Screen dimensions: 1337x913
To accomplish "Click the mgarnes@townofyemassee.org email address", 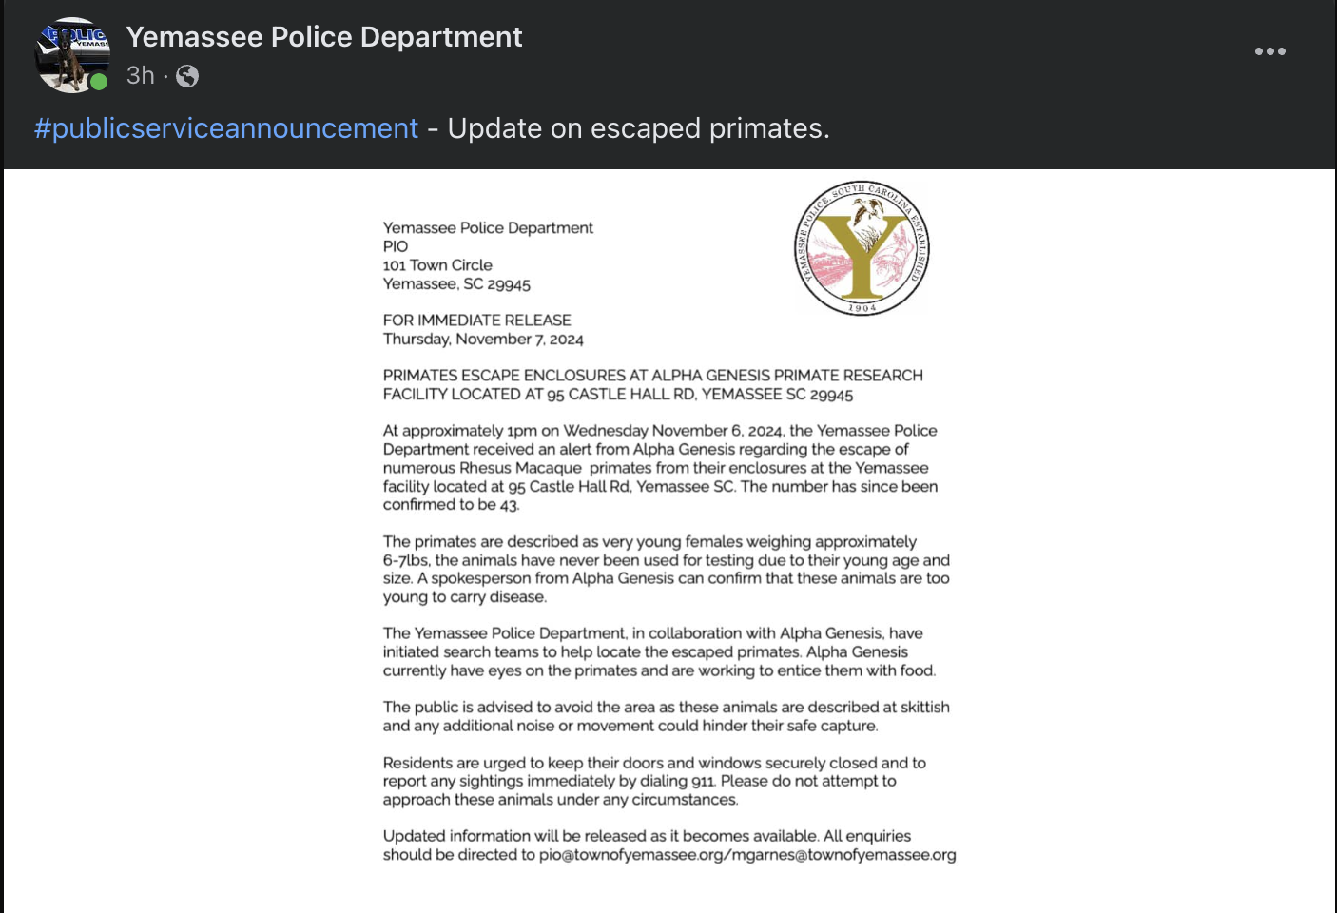I will (844, 855).
